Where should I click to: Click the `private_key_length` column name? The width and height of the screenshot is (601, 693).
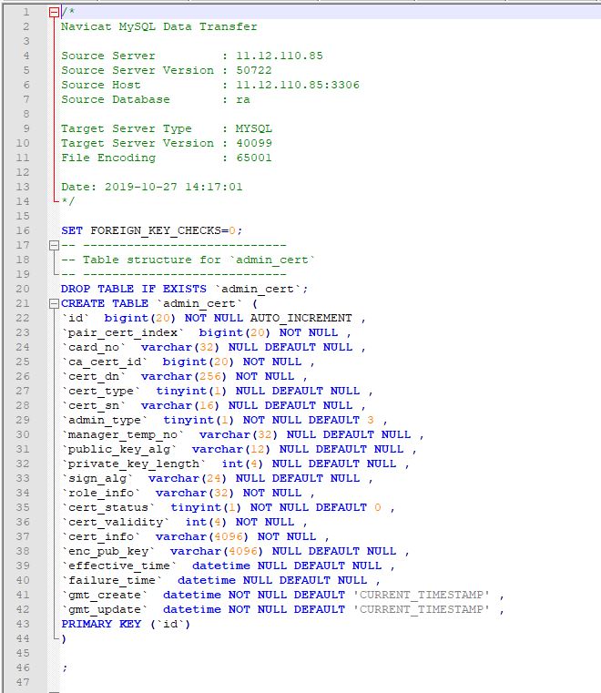pyautogui.click(x=134, y=464)
